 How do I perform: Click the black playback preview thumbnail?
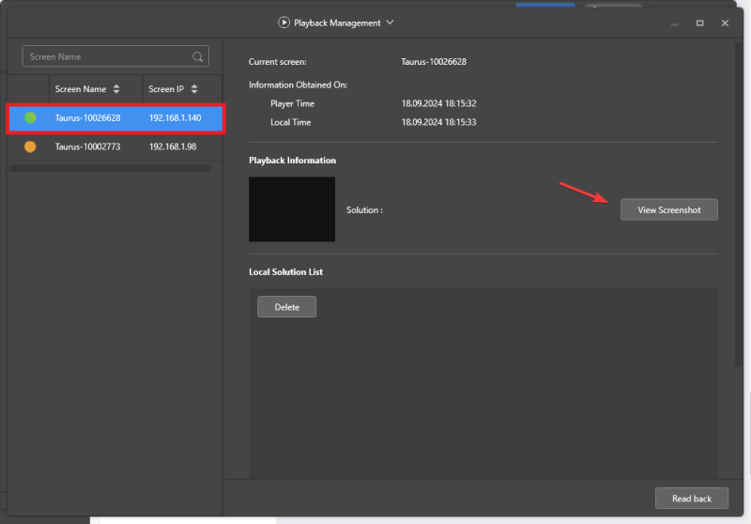[x=292, y=209]
